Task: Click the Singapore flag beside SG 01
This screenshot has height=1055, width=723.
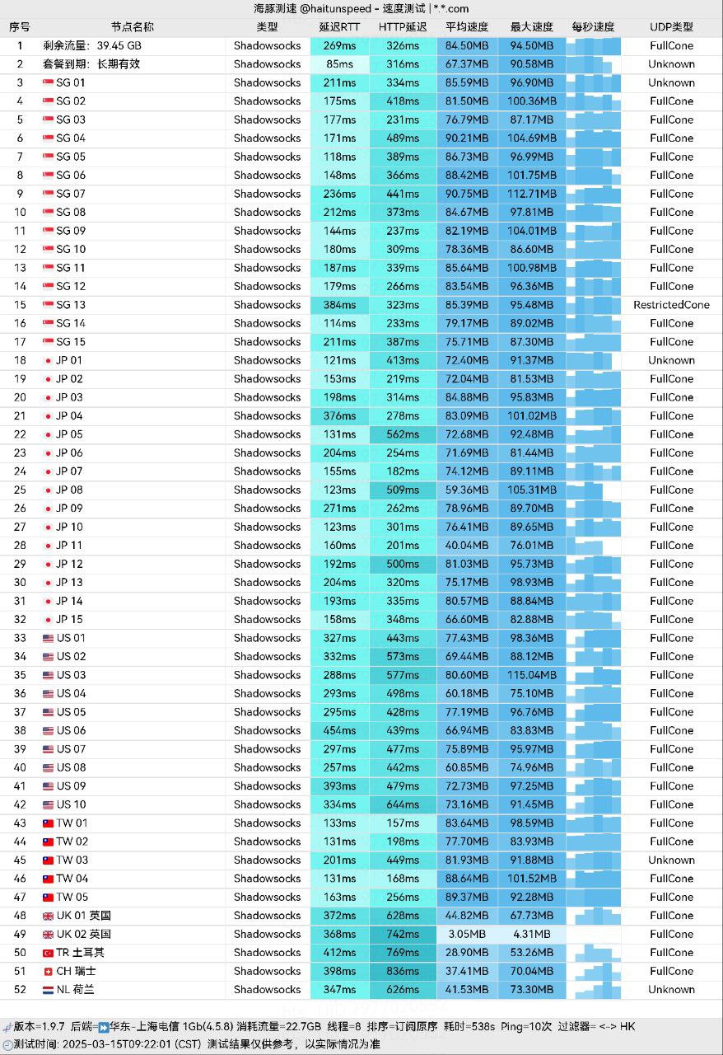Action: tap(48, 82)
